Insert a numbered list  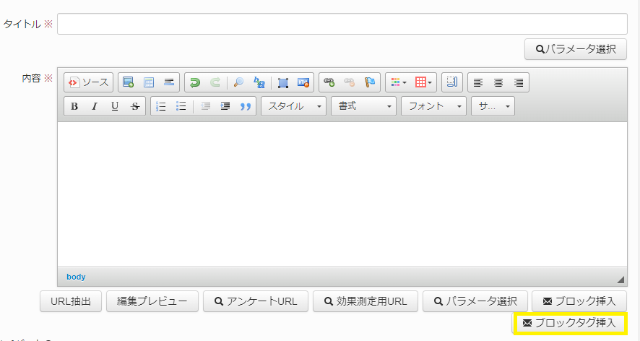(161, 106)
